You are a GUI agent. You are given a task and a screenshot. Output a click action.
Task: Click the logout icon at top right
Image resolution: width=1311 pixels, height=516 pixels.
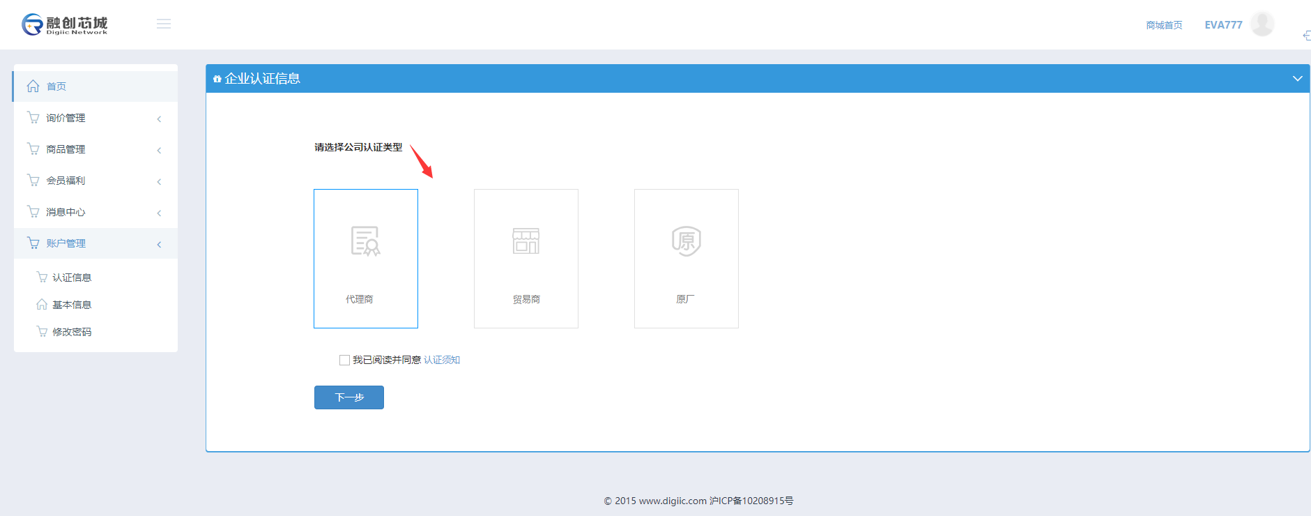pos(1306,36)
